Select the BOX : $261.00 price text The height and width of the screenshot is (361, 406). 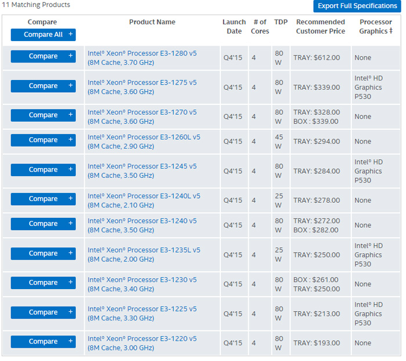point(316,280)
